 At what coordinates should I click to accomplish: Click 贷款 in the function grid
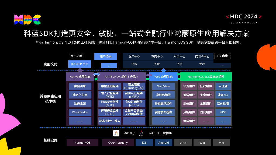[179, 64]
